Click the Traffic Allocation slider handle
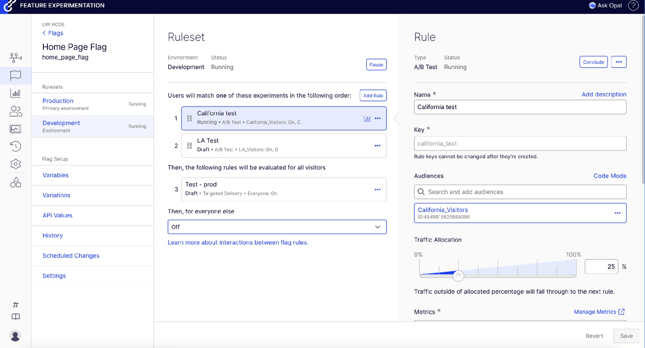The height and width of the screenshot is (348, 645). click(458, 276)
